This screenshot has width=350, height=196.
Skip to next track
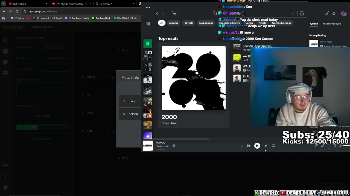click(266, 146)
